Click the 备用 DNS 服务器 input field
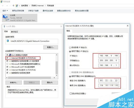 click(109, 85)
